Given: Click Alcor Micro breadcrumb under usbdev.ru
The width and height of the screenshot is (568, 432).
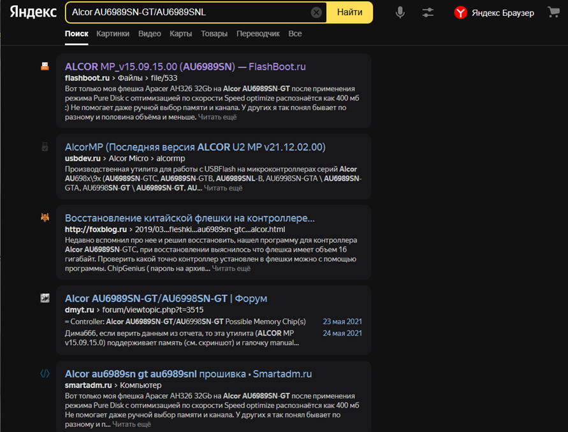Looking at the screenshot, I should click(x=129, y=158).
